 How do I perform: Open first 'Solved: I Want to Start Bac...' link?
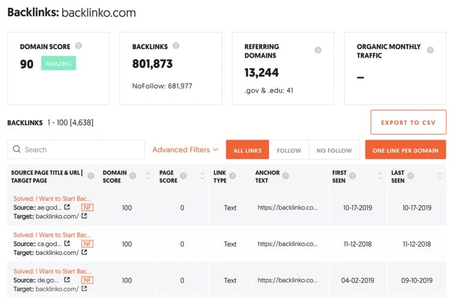52,198
